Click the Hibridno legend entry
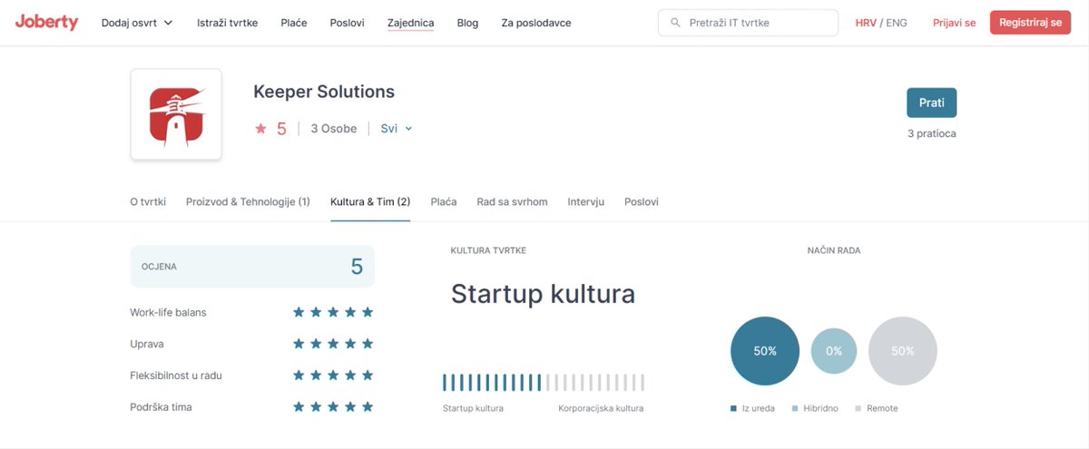Image resolution: width=1089 pixels, height=449 pixels. point(815,408)
